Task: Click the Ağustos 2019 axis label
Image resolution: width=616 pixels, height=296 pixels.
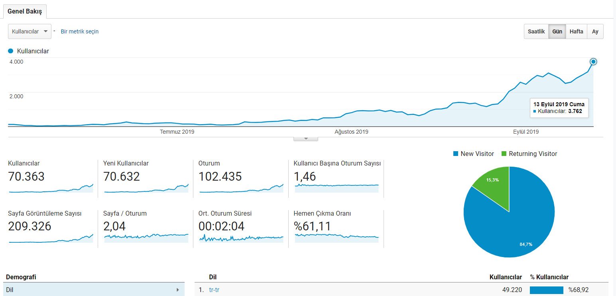Action: coord(351,132)
